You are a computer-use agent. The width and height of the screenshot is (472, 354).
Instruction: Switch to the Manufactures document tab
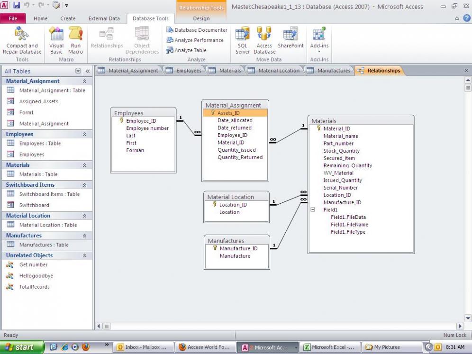pos(329,71)
